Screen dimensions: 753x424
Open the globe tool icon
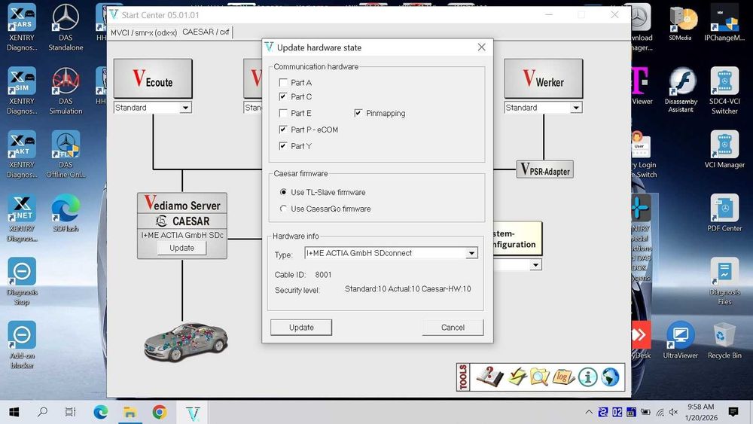point(610,377)
